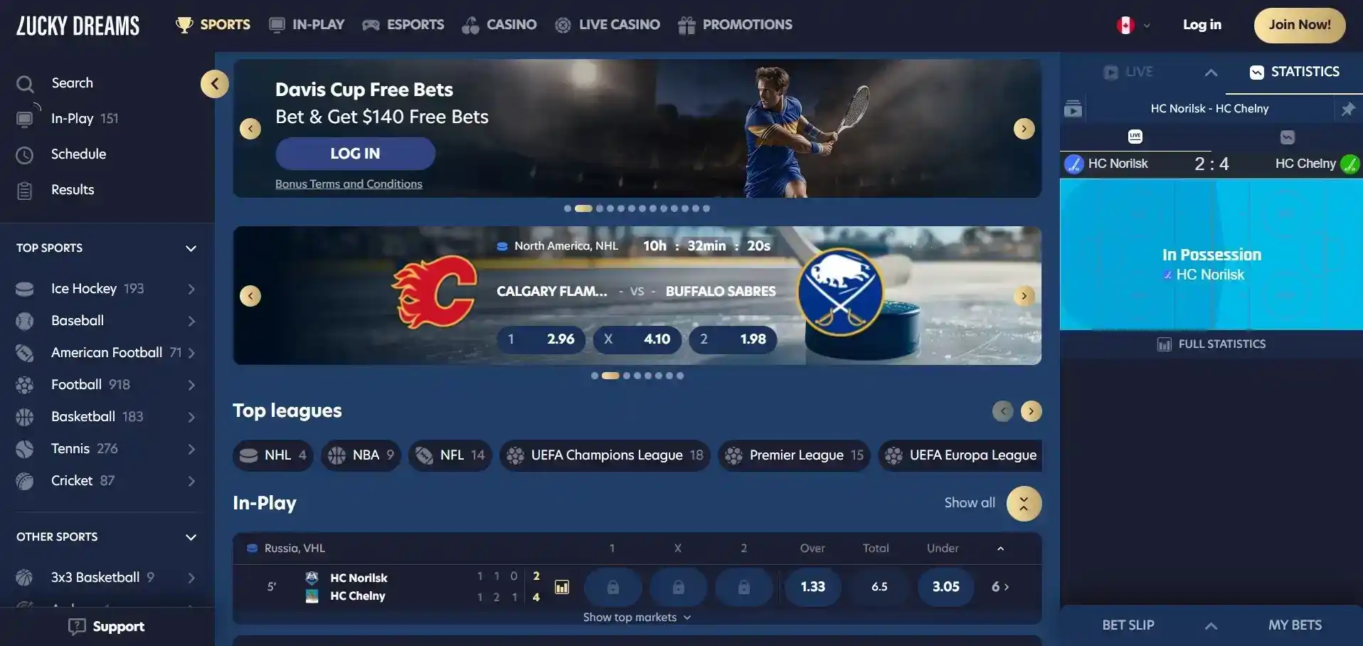Collapse the Russia, VHL league group
Image resolution: width=1363 pixels, height=646 pixels.
pyautogui.click(x=1000, y=549)
